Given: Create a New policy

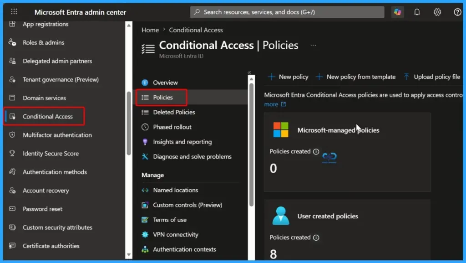Looking at the screenshot, I should 288,77.
